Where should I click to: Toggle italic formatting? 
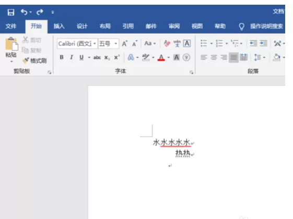pos(72,57)
